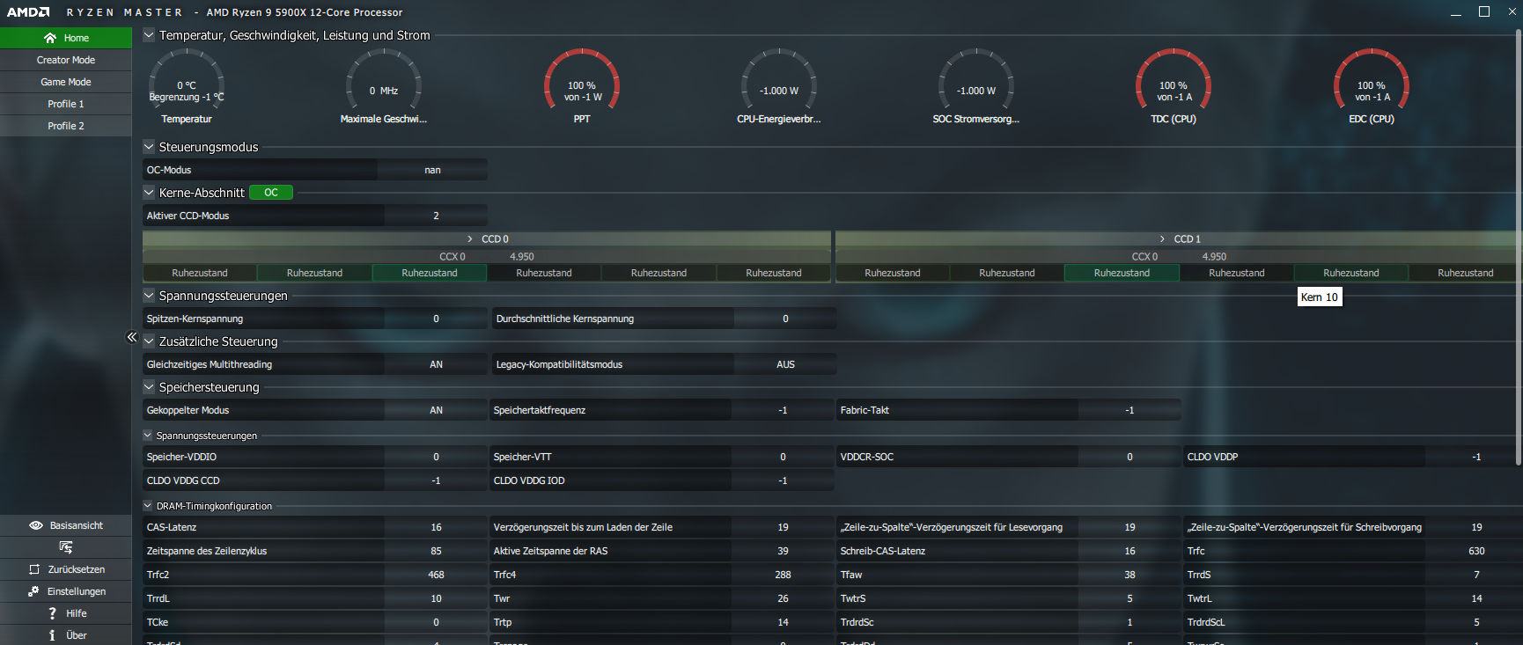Image resolution: width=1523 pixels, height=645 pixels.
Task: Open Einstellungen gear icon
Action: point(33,591)
